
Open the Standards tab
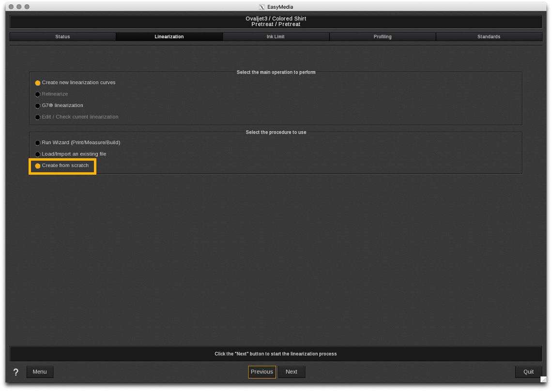click(x=489, y=37)
